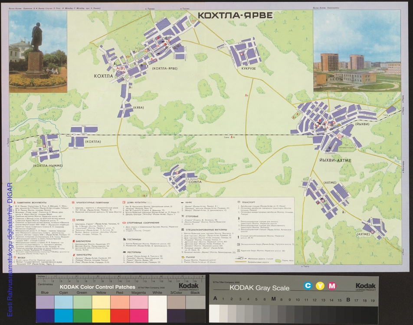Click the photo of new apartment buildings
The height and width of the screenshot is (325, 413).
[357, 51]
